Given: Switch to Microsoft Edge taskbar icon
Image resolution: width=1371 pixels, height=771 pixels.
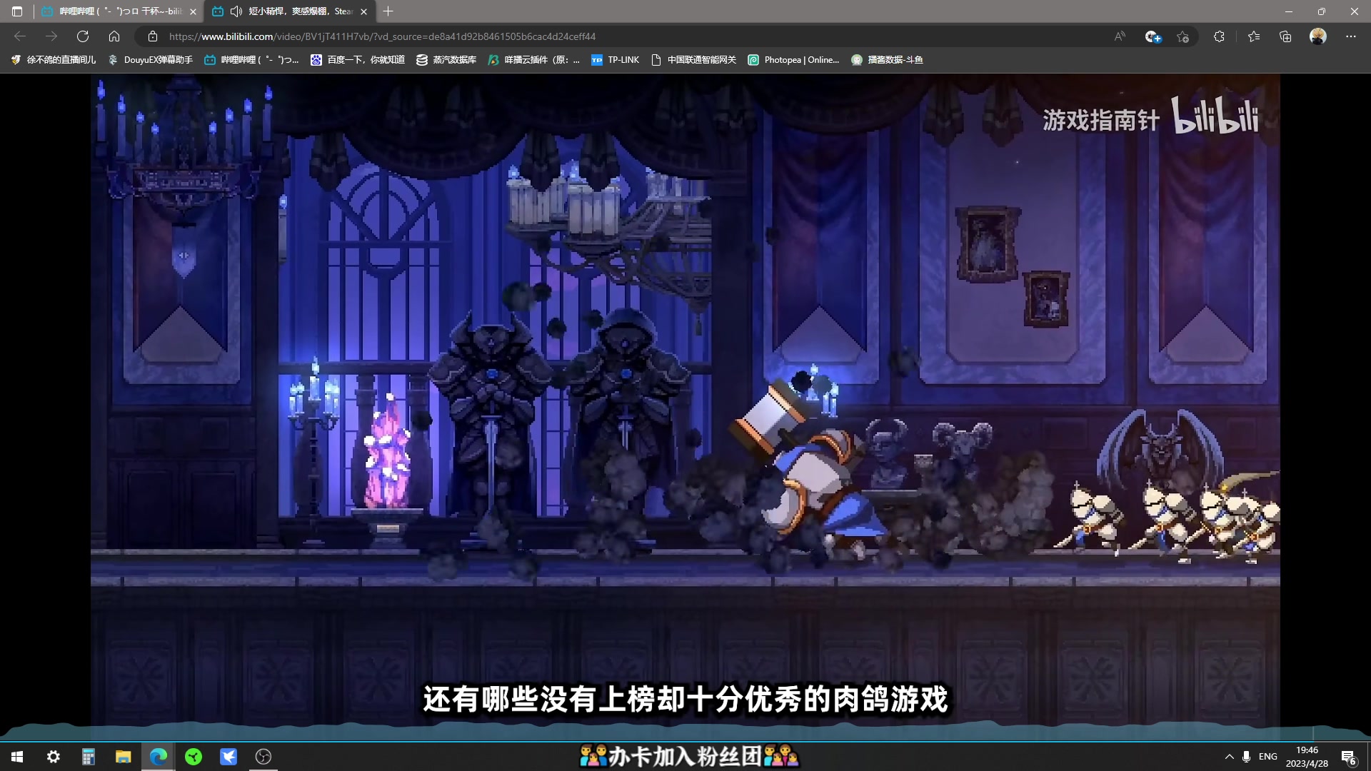Looking at the screenshot, I should [x=159, y=757].
